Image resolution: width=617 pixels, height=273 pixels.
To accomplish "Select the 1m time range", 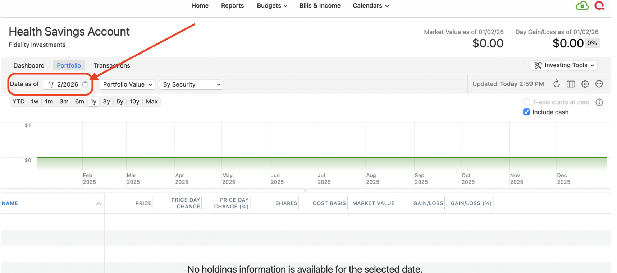I will coord(49,102).
